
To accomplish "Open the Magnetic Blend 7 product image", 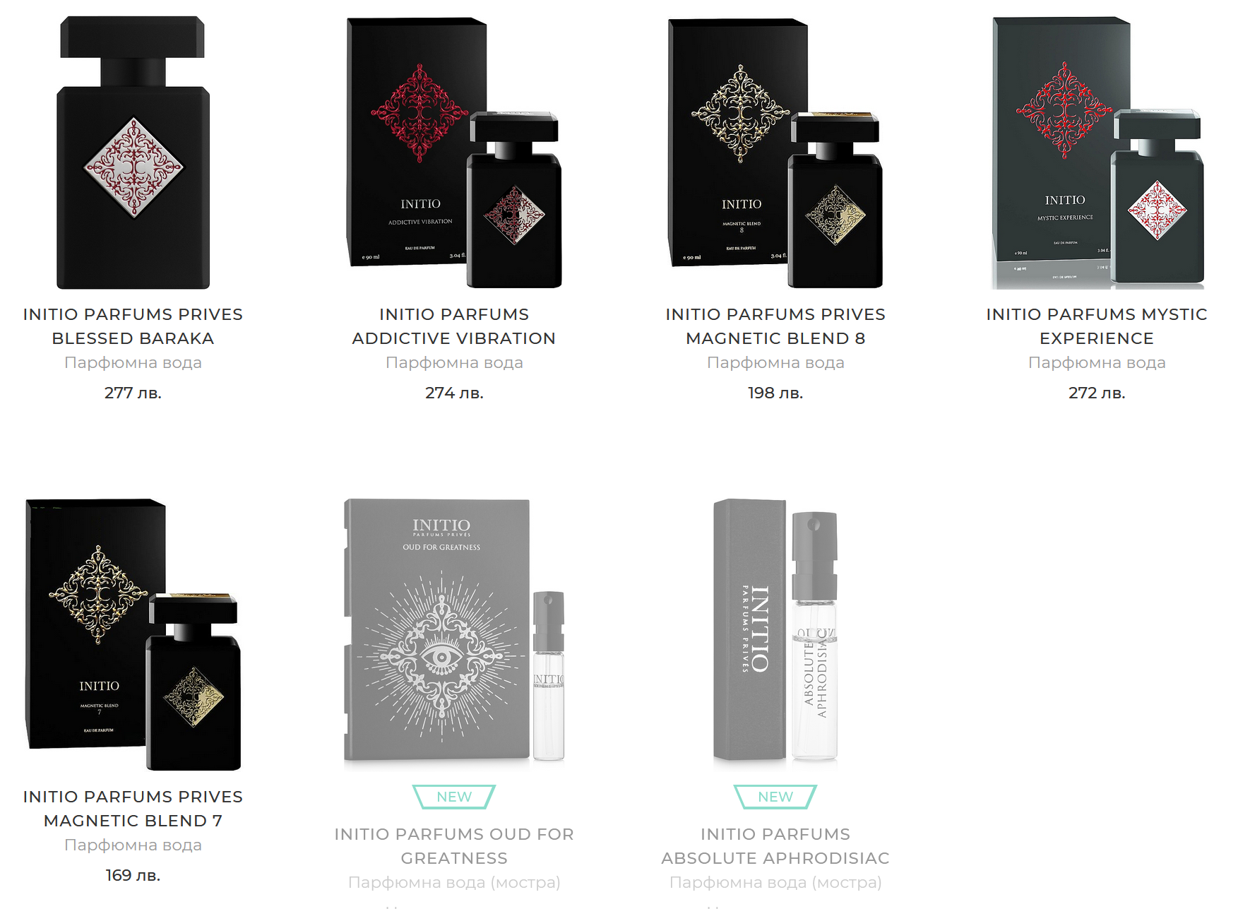I will point(133,634).
